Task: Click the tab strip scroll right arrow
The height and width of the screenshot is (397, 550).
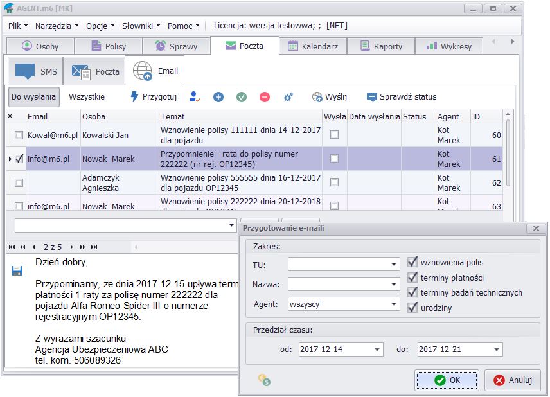Action: (513, 41)
